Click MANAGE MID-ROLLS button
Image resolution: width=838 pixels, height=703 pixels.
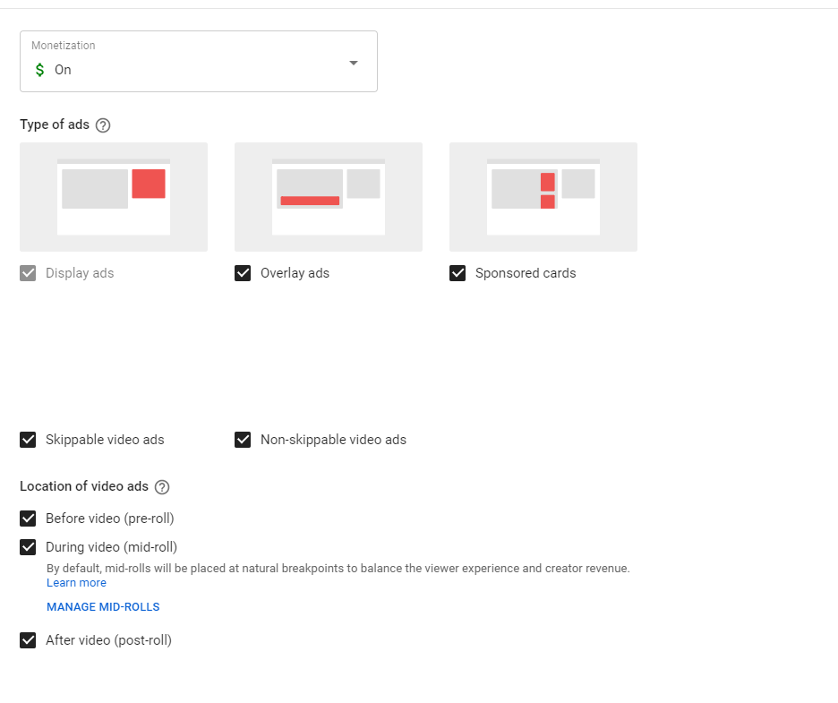point(103,607)
